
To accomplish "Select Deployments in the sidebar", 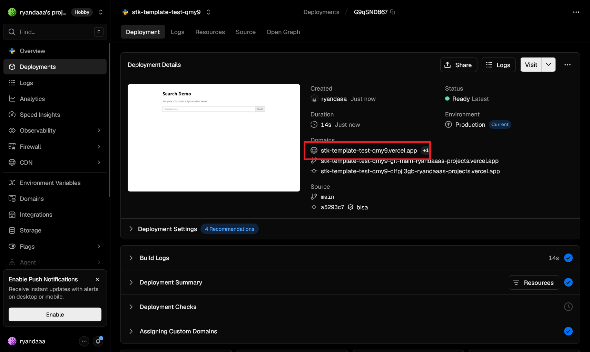I will (55, 67).
